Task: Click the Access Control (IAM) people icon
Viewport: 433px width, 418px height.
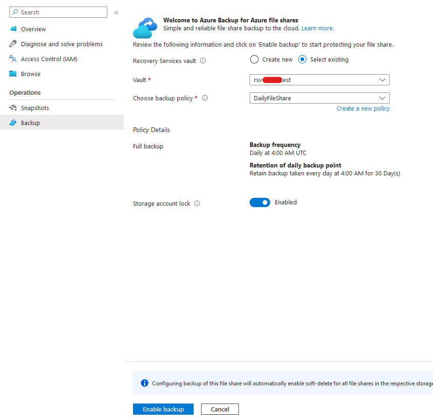Action: pos(13,59)
